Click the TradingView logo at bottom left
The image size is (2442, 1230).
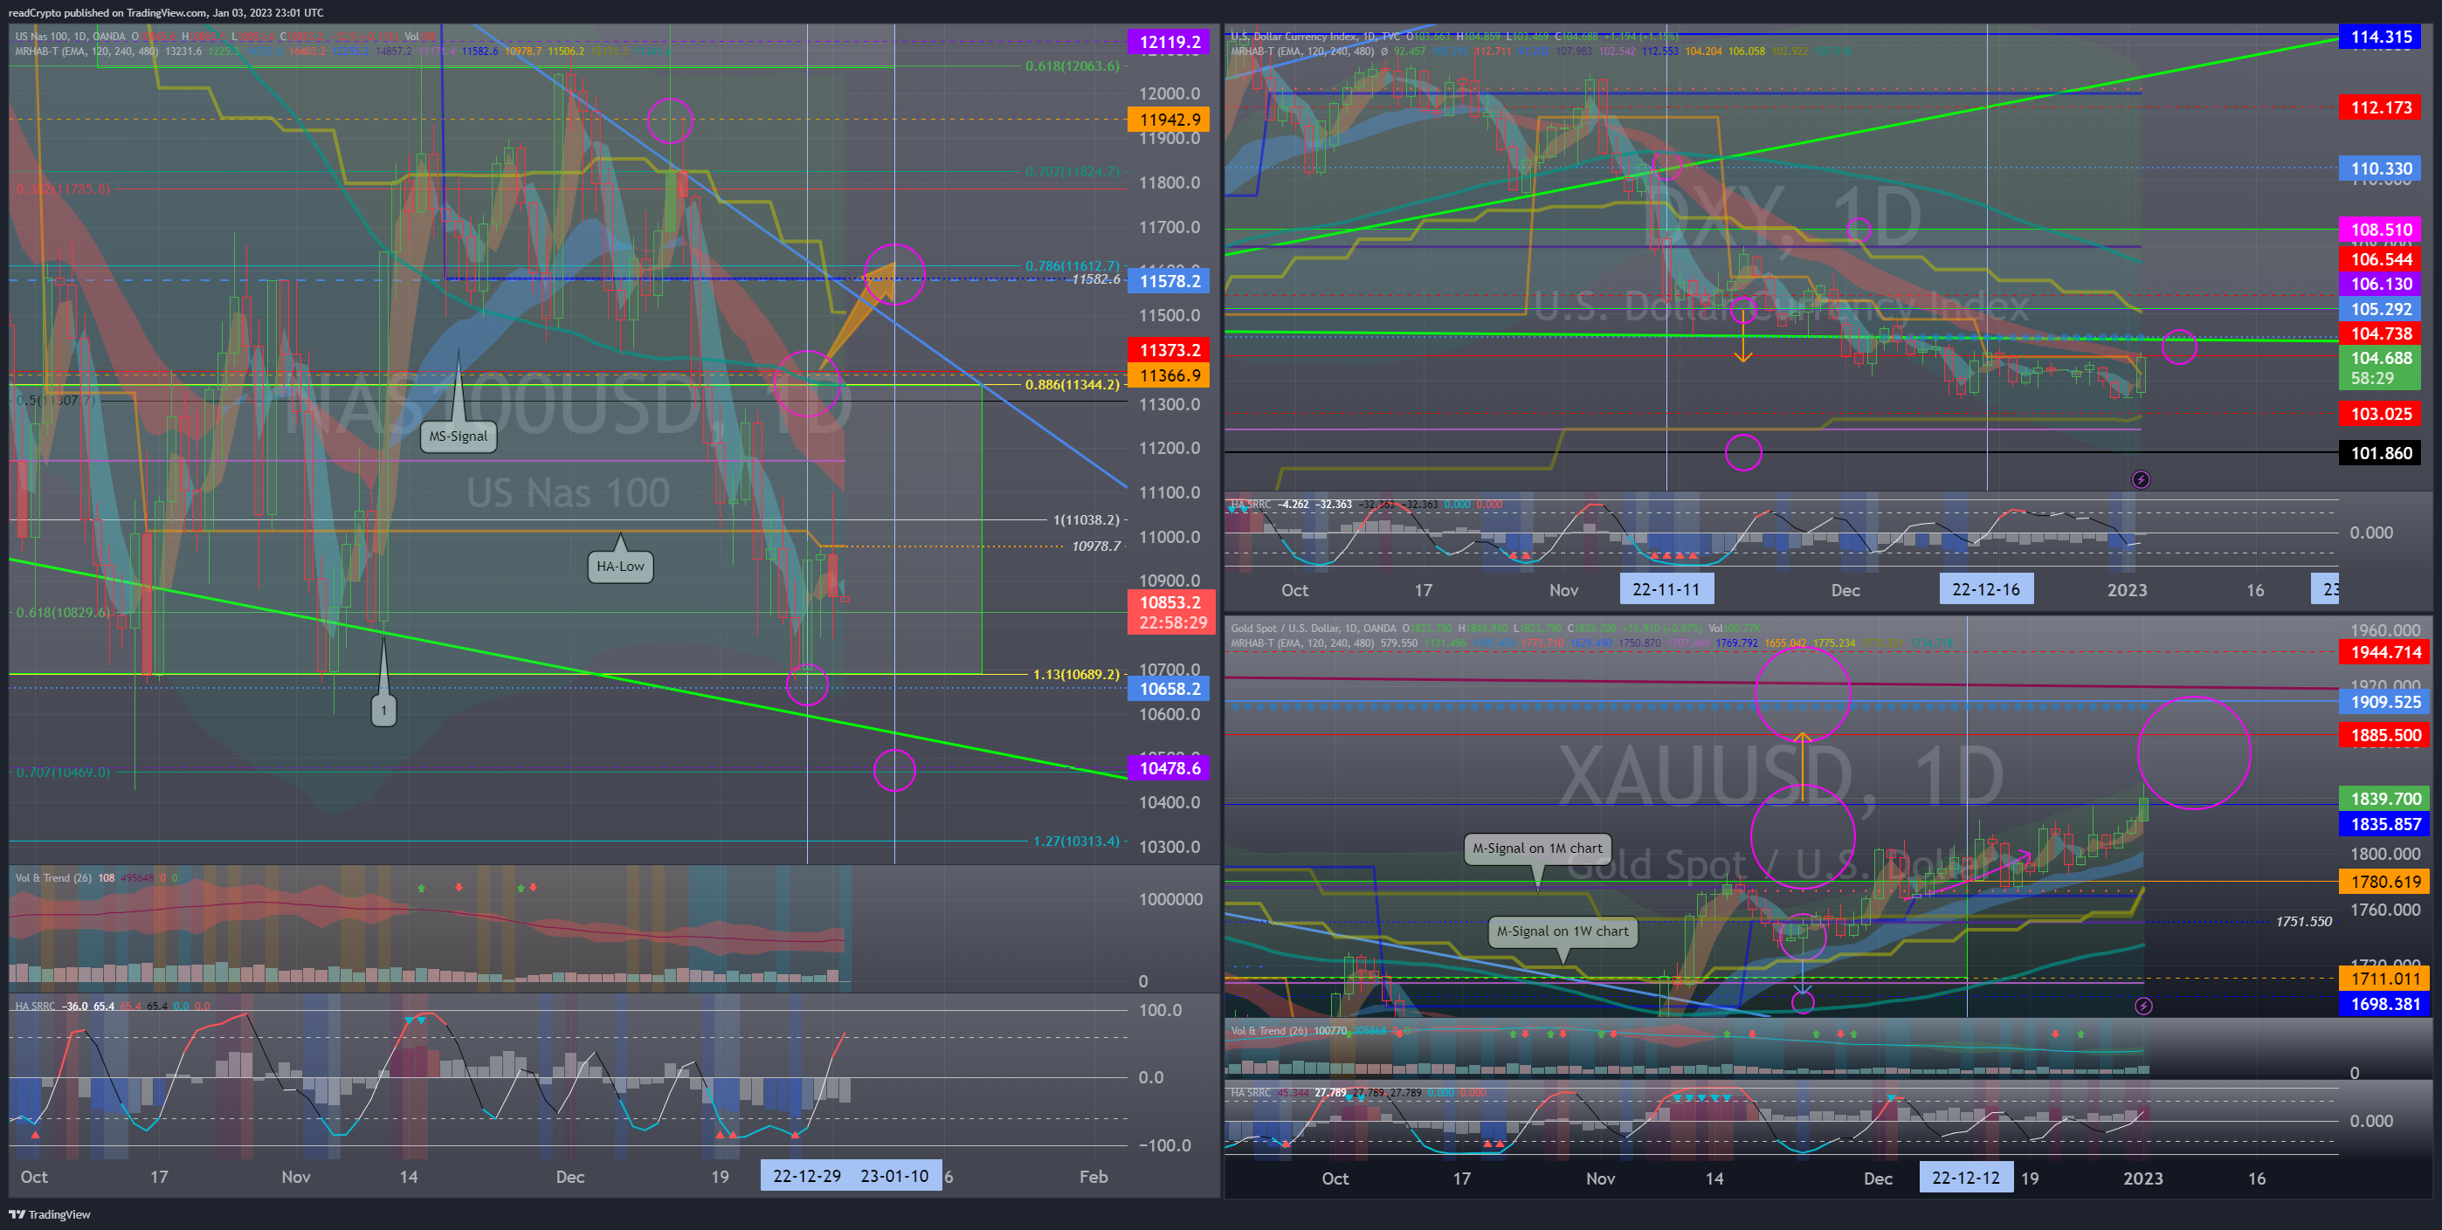pos(49,1214)
